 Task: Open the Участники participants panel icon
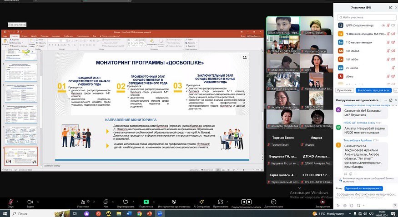coord(83,201)
